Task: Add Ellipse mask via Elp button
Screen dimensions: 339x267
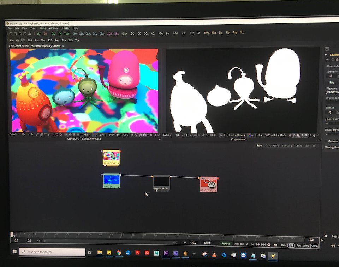Action: point(221,32)
